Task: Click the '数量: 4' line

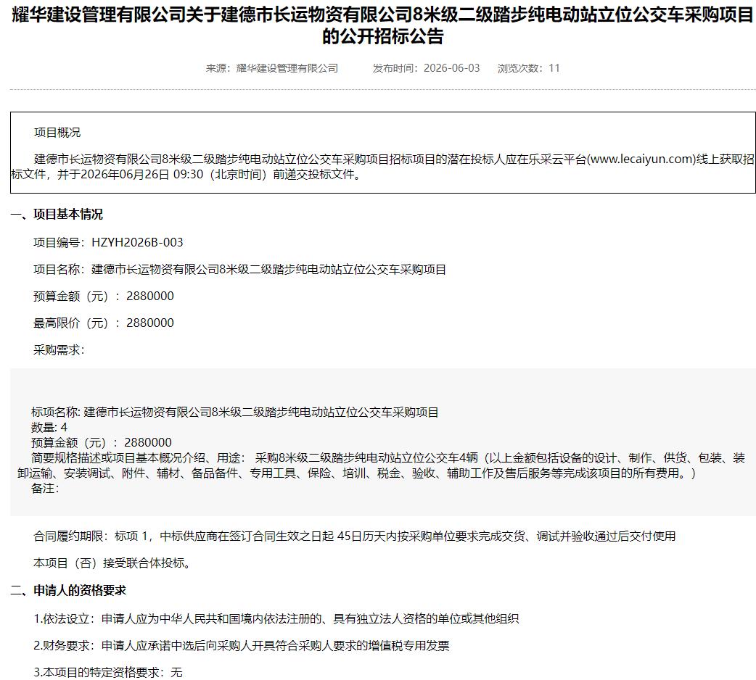Action: [x=49, y=428]
